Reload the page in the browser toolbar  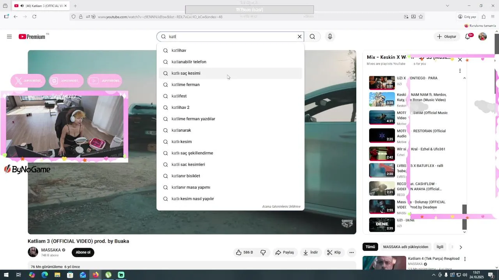34,17
